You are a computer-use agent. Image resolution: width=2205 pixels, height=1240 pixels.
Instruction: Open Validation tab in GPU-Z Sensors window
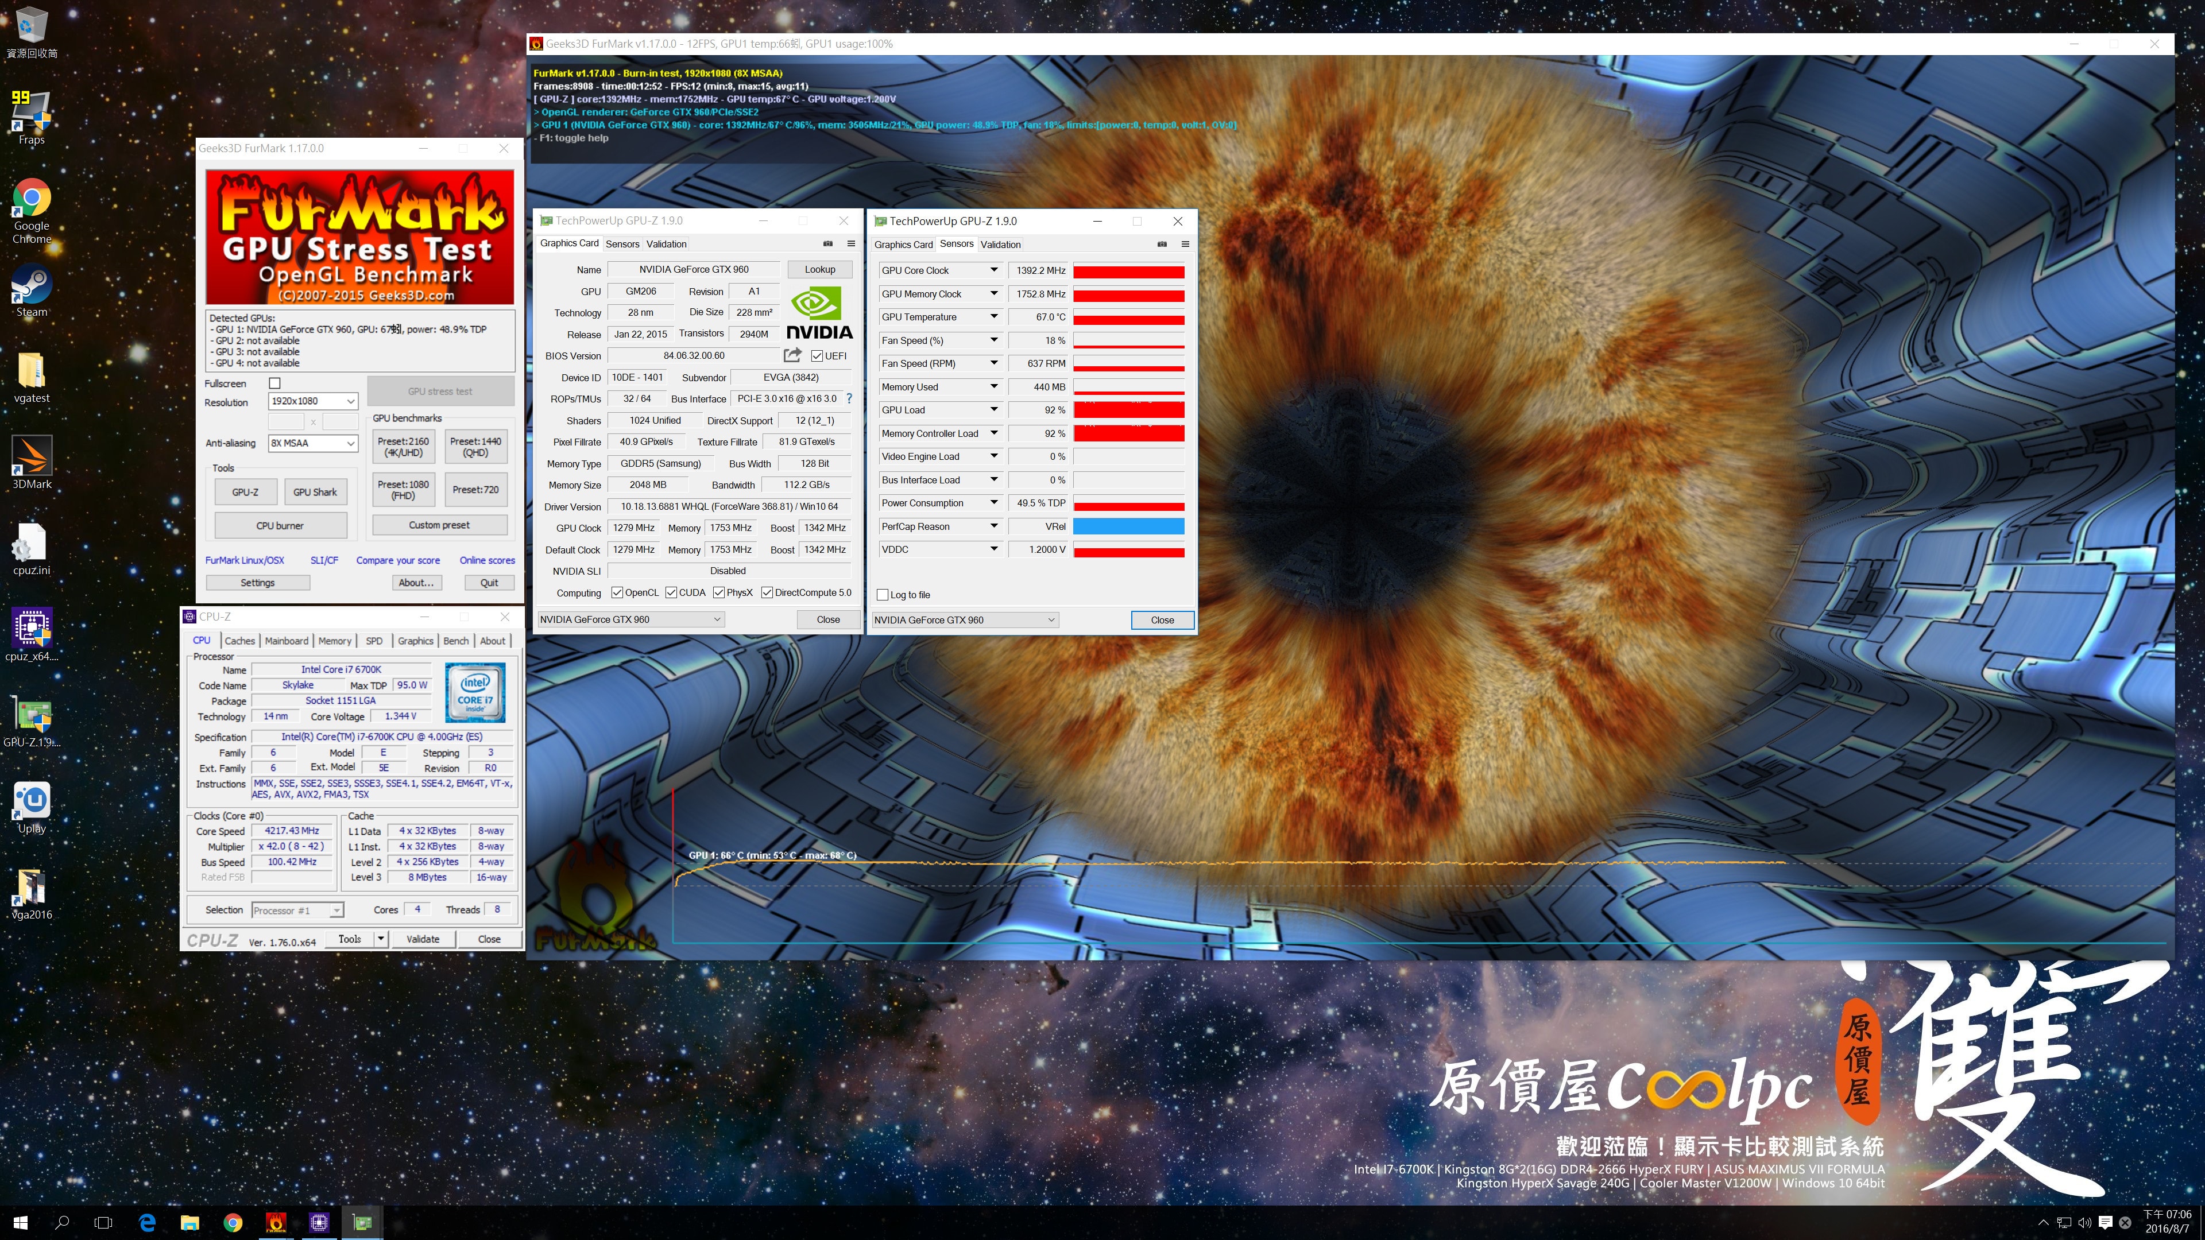(1001, 245)
